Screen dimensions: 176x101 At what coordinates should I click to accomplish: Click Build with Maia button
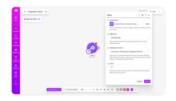[x=32, y=19]
